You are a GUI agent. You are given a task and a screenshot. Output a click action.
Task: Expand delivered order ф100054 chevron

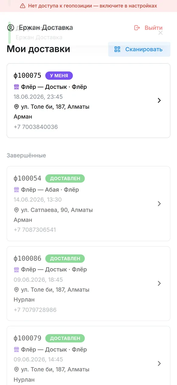point(159,204)
